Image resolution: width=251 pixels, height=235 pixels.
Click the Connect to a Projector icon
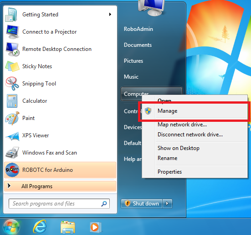[12, 32]
